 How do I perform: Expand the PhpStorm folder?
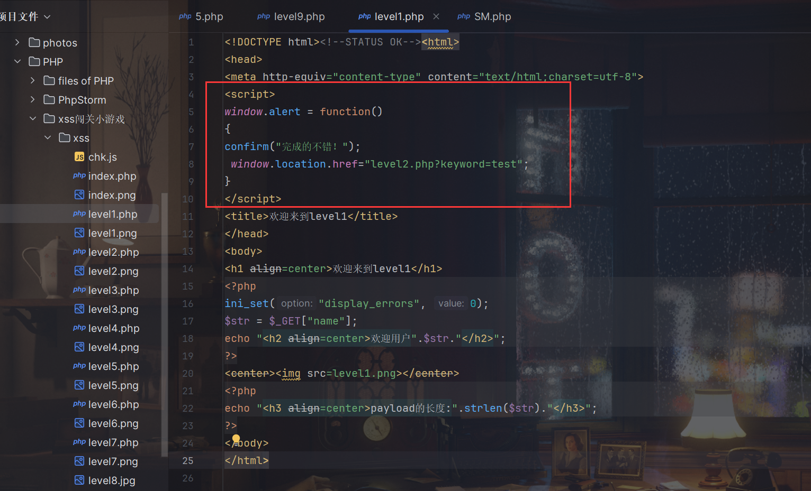[x=33, y=100]
